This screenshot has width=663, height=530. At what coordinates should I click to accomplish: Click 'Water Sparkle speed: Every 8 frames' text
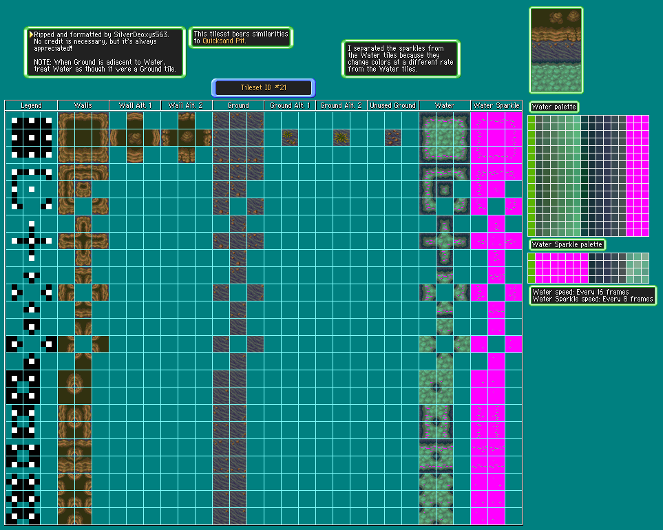[x=593, y=299]
